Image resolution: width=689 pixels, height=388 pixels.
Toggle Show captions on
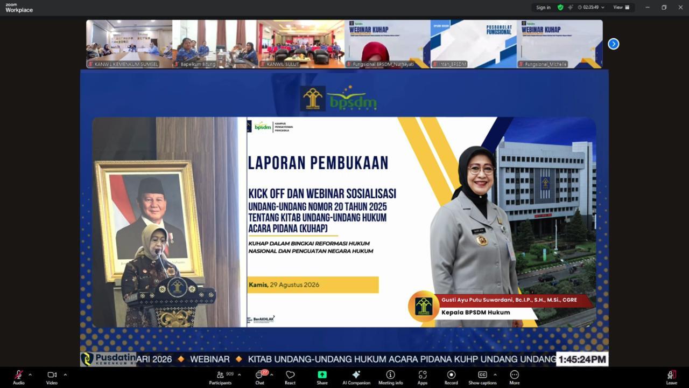(x=482, y=377)
